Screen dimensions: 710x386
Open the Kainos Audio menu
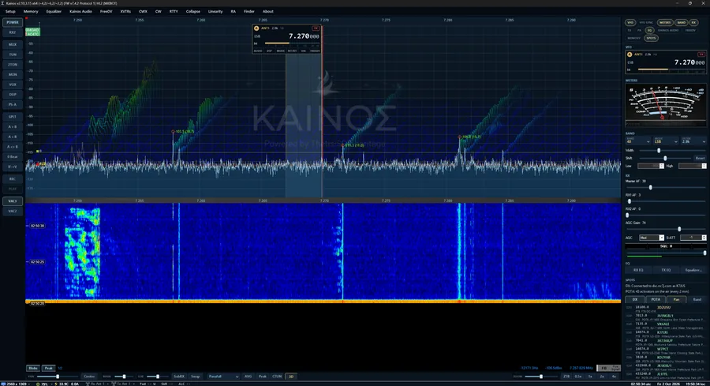point(80,11)
